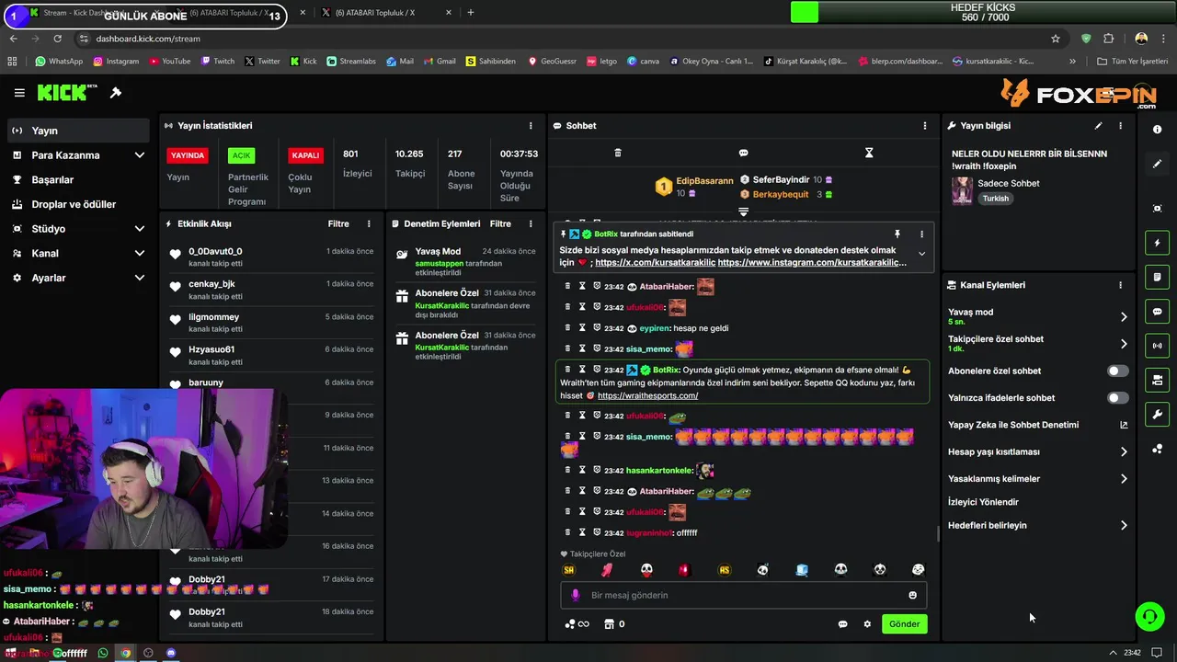Click the Sadece Sohbet category thumbnail

pyautogui.click(x=962, y=190)
